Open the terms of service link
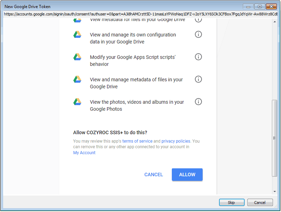 coord(137,141)
